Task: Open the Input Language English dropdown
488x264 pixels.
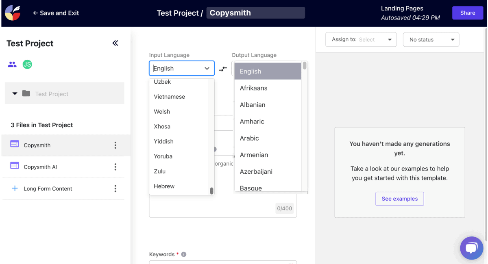Action: pyautogui.click(x=182, y=68)
